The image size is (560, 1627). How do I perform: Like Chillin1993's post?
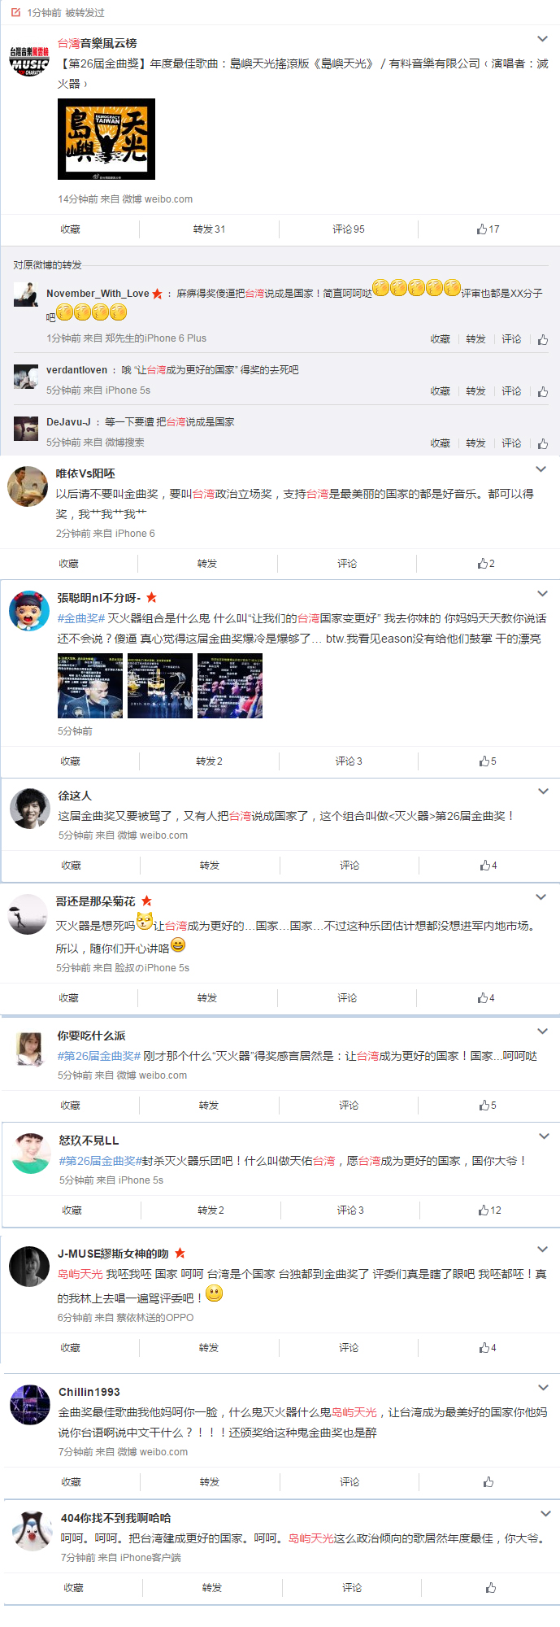[488, 1482]
